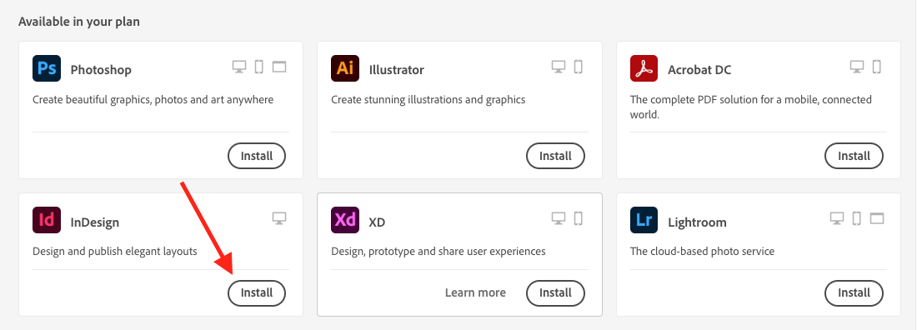Click Illustrator's mobile platform icon

(579, 67)
